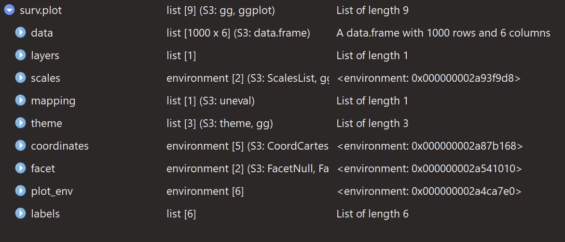The height and width of the screenshot is (242, 565).
Task: Expand the facet node arrow
Action: [20, 168]
